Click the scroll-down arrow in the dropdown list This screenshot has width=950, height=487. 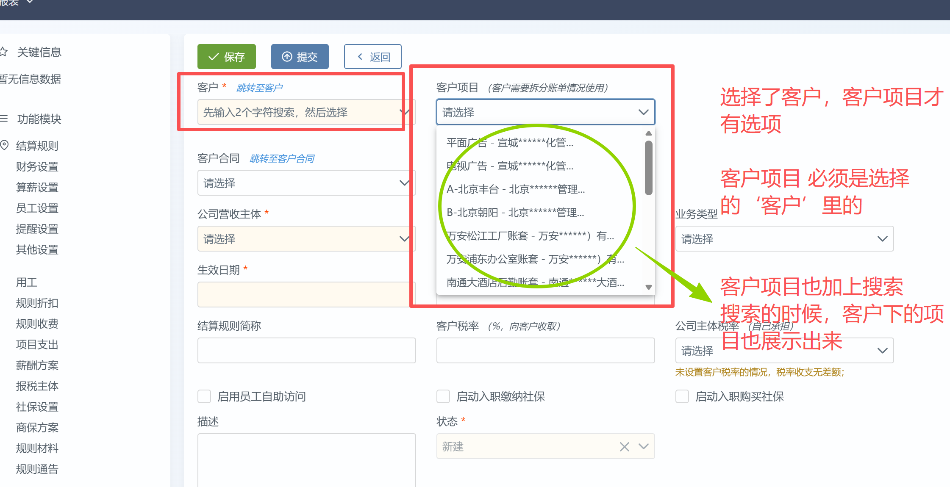pyautogui.click(x=648, y=287)
